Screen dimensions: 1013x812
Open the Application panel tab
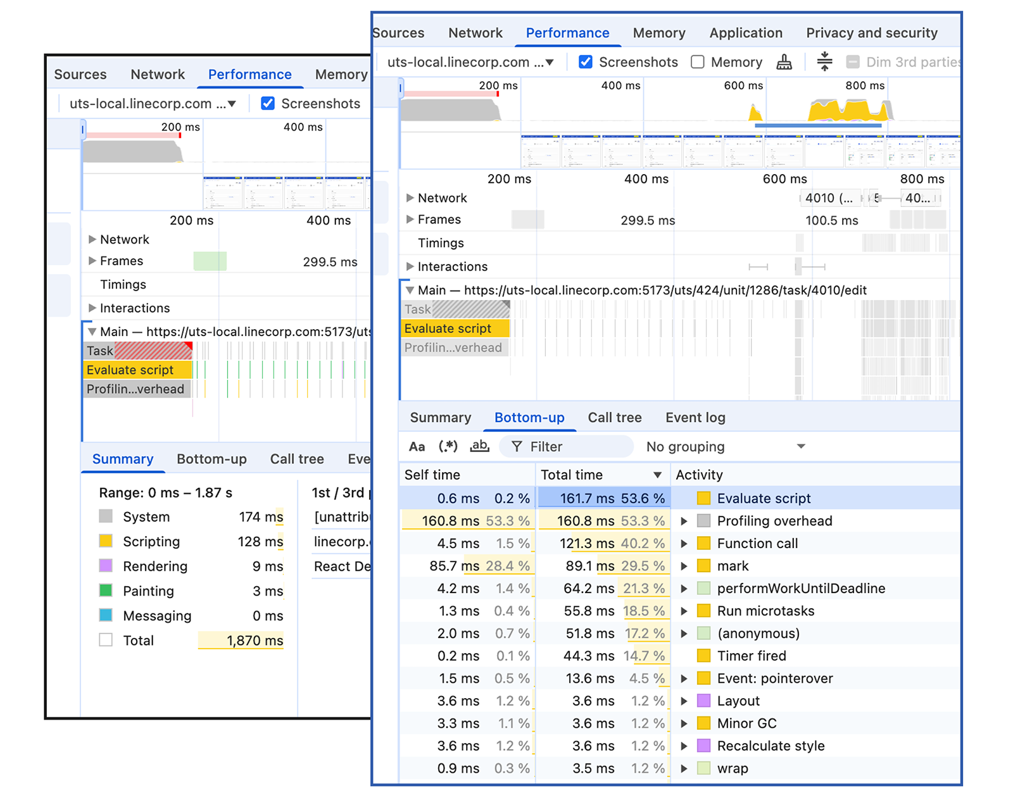pyautogui.click(x=745, y=33)
